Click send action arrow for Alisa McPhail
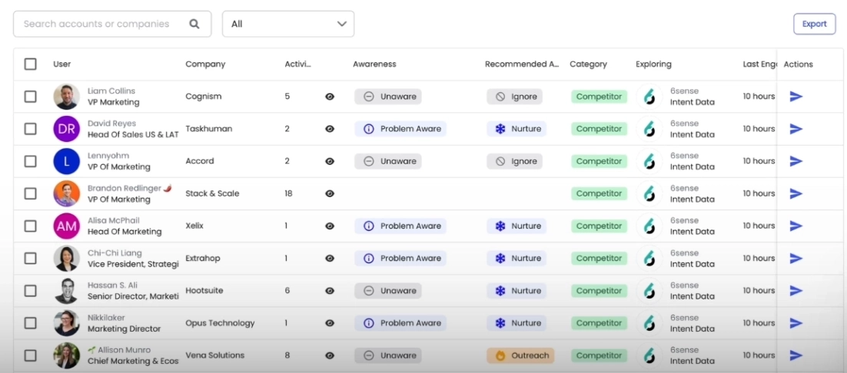Image resolution: width=847 pixels, height=373 pixels. click(796, 226)
